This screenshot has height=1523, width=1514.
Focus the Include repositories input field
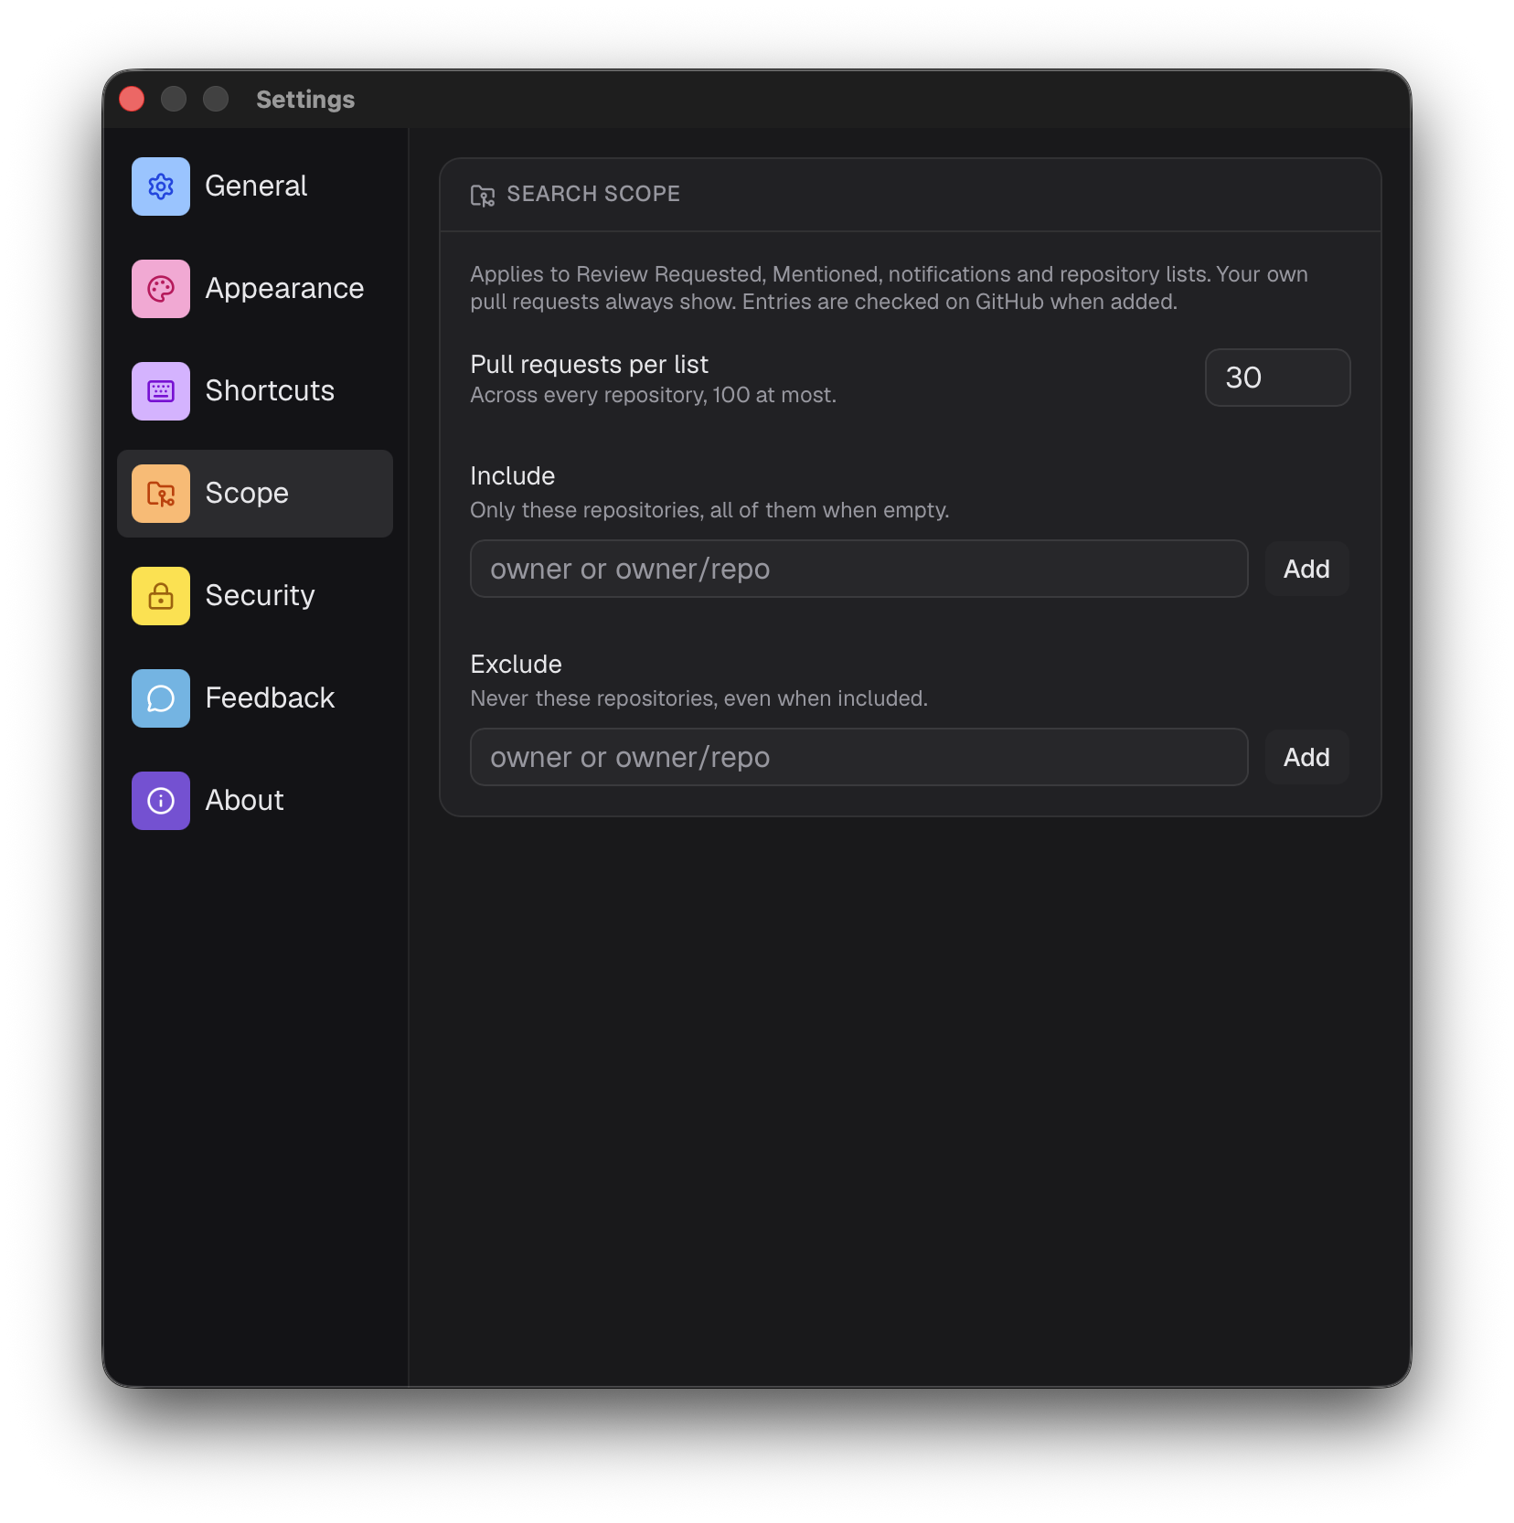(858, 569)
